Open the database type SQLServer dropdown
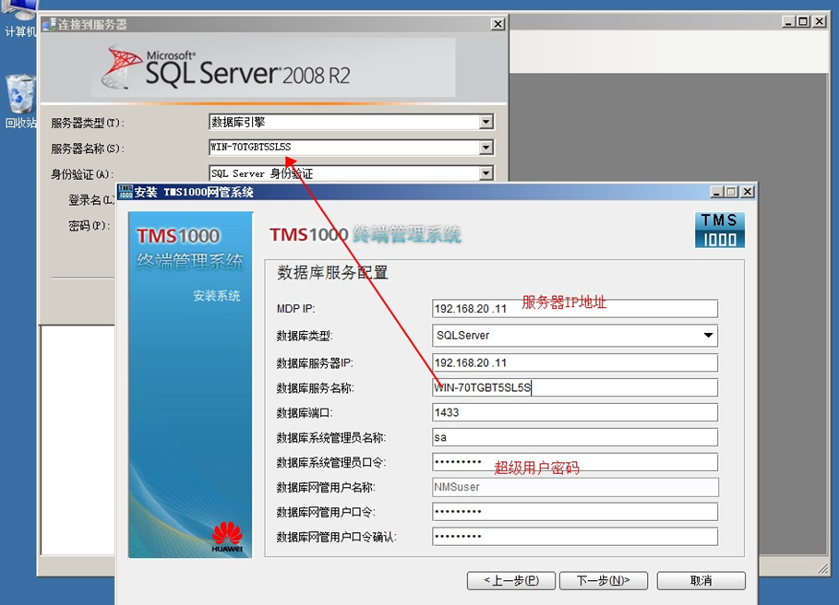This screenshot has height=605, width=839. coord(575,336)
